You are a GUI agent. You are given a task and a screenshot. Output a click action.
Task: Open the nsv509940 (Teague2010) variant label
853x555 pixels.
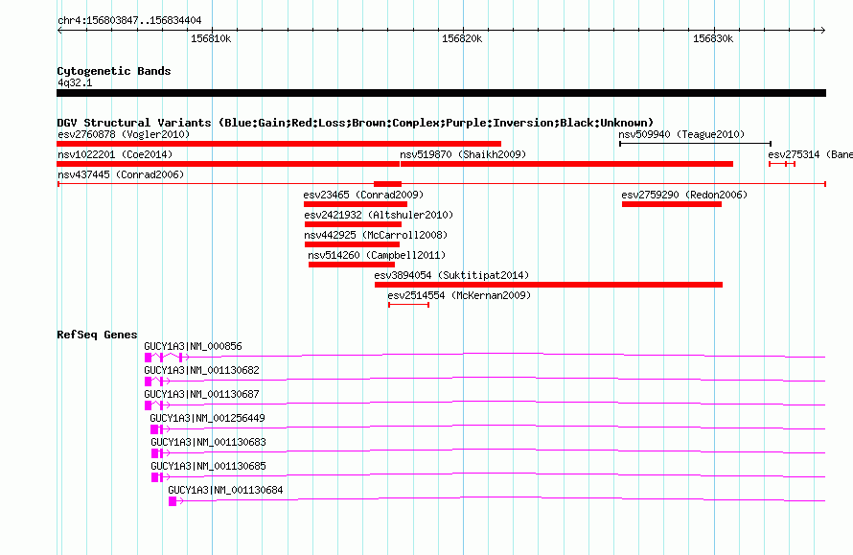[681, 134]
